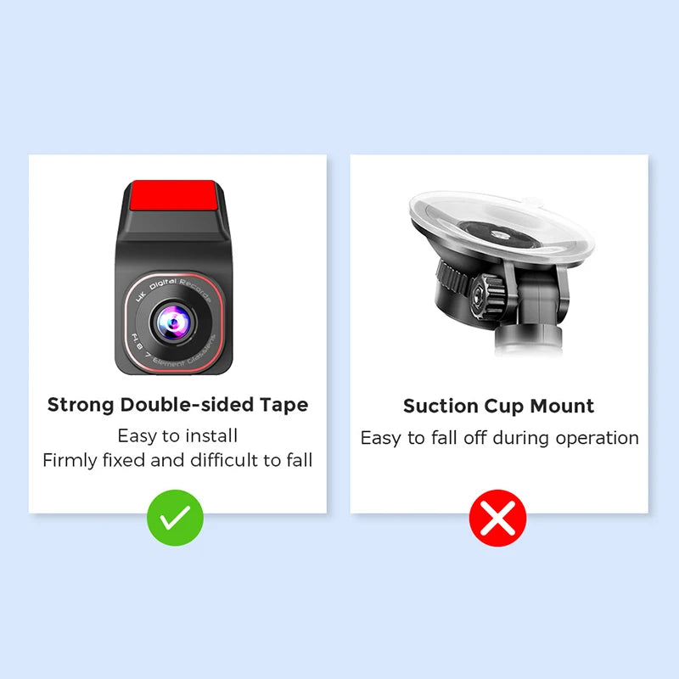Click the clear suction cup disc
This screenshot has height=679, width=679.
[502, 227]
